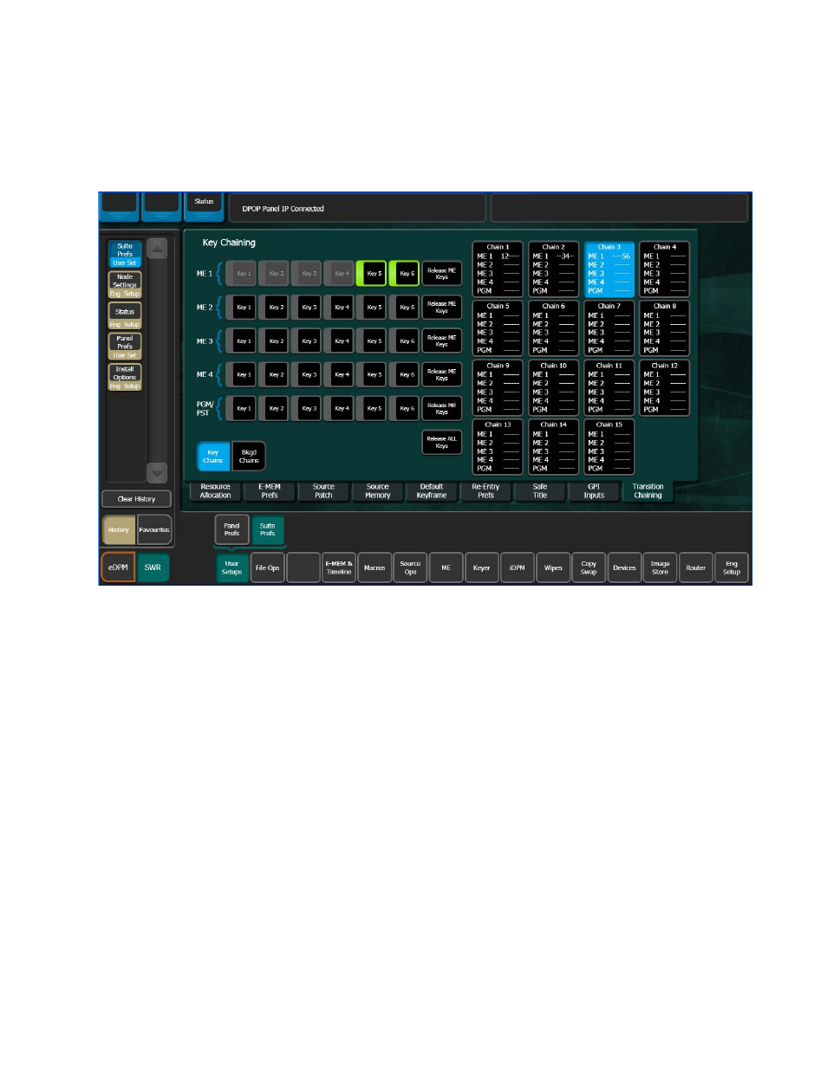The height and width of the screenshot is (1070, 827).
Task: Click Clear History button
Action: [x=137, y=499]
